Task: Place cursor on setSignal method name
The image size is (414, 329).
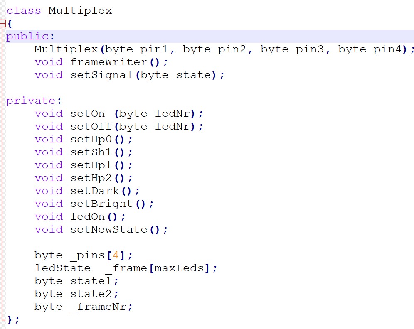Action: coord(101,75)
